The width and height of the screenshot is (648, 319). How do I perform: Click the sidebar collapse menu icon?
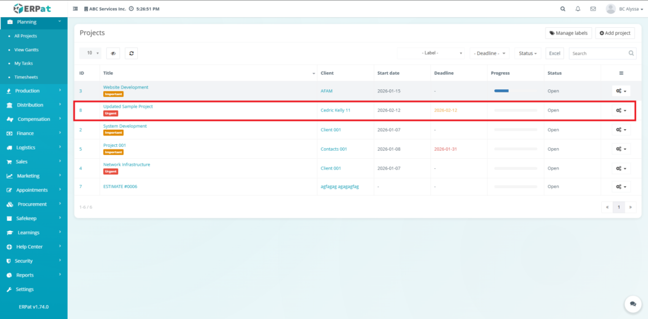[76, 9]
